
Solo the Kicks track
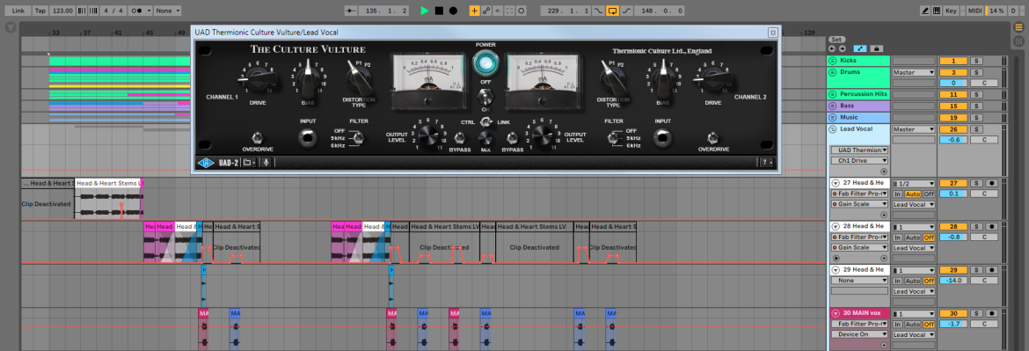click(x=976, y=61)
